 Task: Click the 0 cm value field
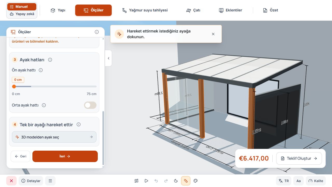coord(18,80)
